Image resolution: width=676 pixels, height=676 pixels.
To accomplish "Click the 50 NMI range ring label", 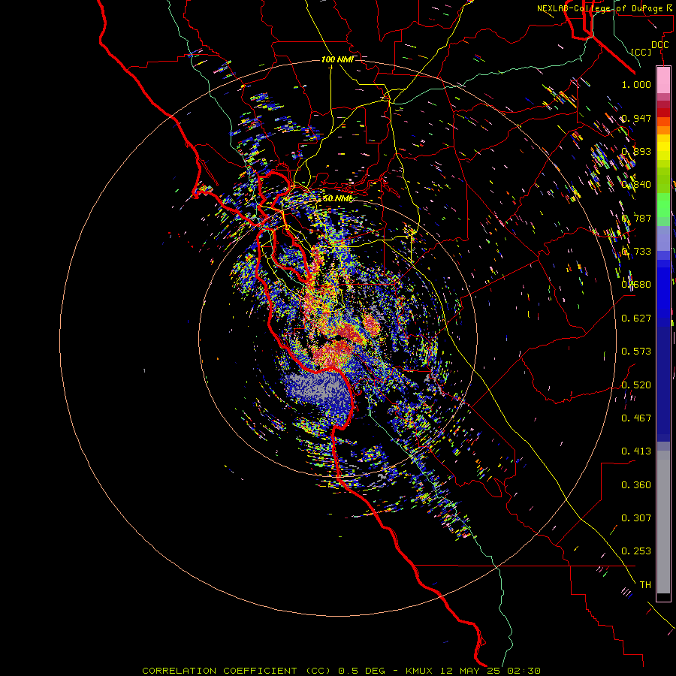I will coord(337,198).
